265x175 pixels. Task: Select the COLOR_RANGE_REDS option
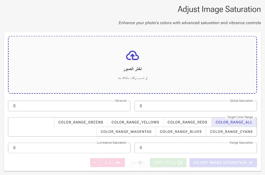tap(187, 122)
